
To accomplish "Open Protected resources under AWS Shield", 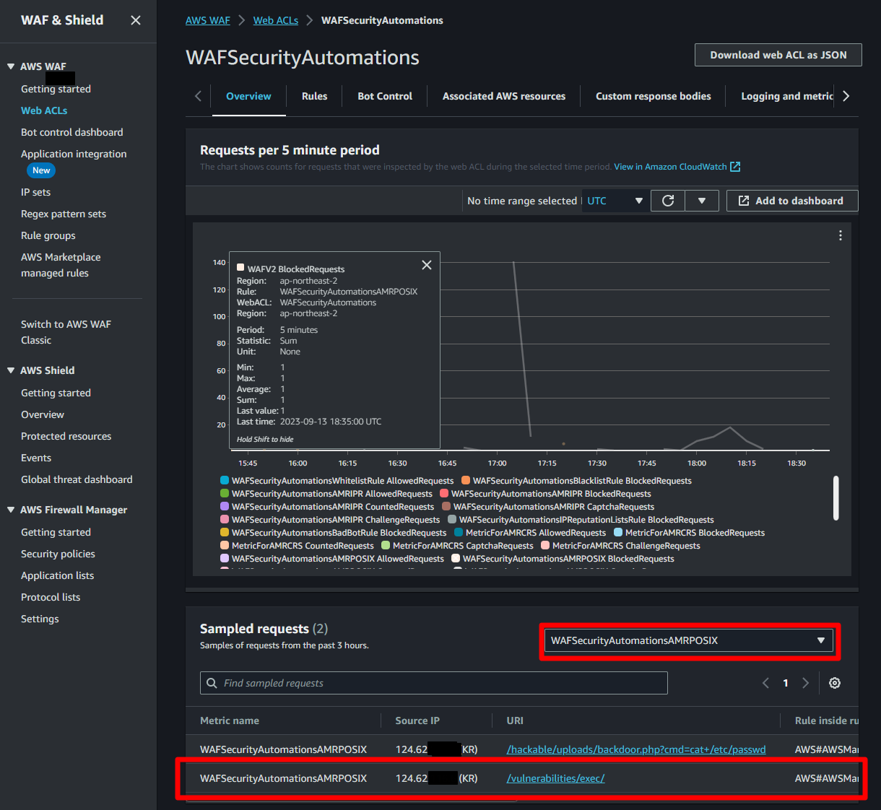I will click(x=66, y=436).
